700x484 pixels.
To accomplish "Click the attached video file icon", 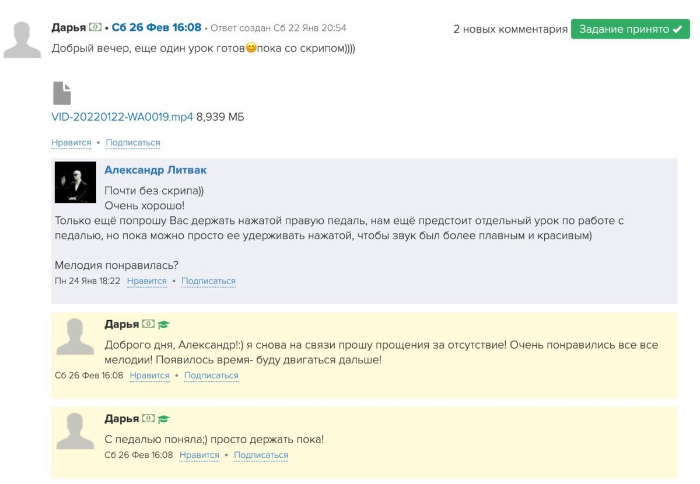I will point(62,93).
